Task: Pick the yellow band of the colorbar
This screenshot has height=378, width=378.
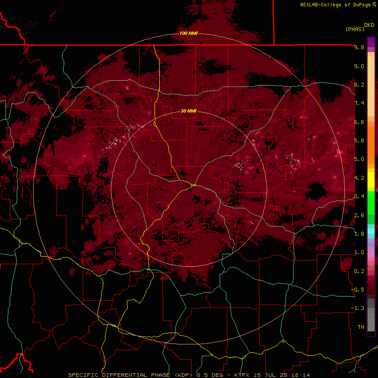Action: tap(371, 180)
